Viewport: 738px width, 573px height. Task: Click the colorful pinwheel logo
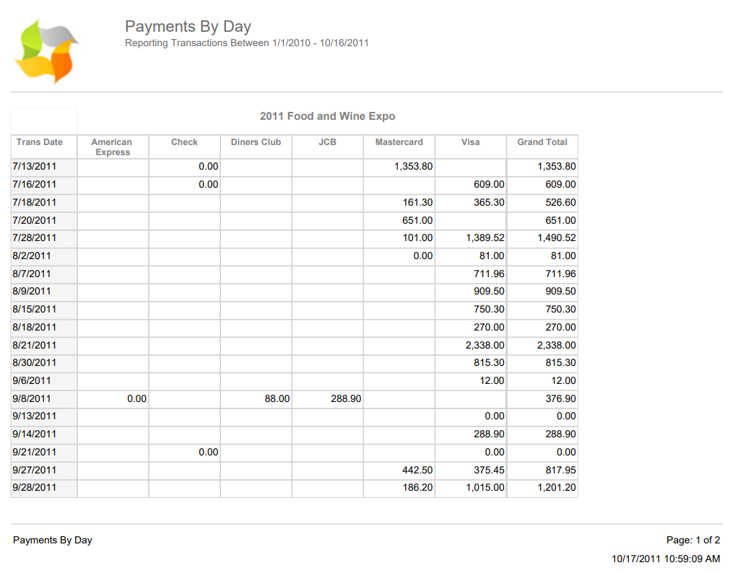pos(46,53)
